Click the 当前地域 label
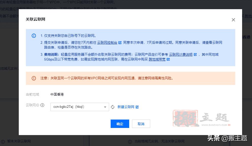 (x=32, y=94)
